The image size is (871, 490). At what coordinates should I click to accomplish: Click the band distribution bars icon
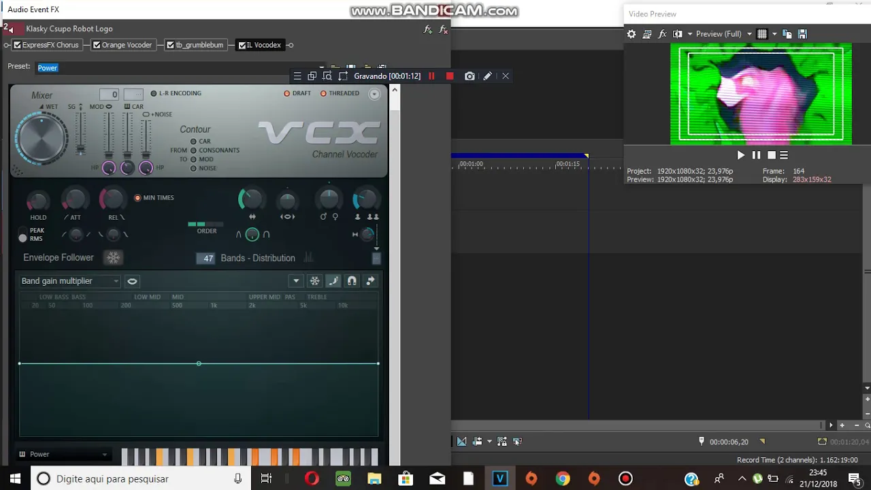pyautogui.click(x=308, y=257)
